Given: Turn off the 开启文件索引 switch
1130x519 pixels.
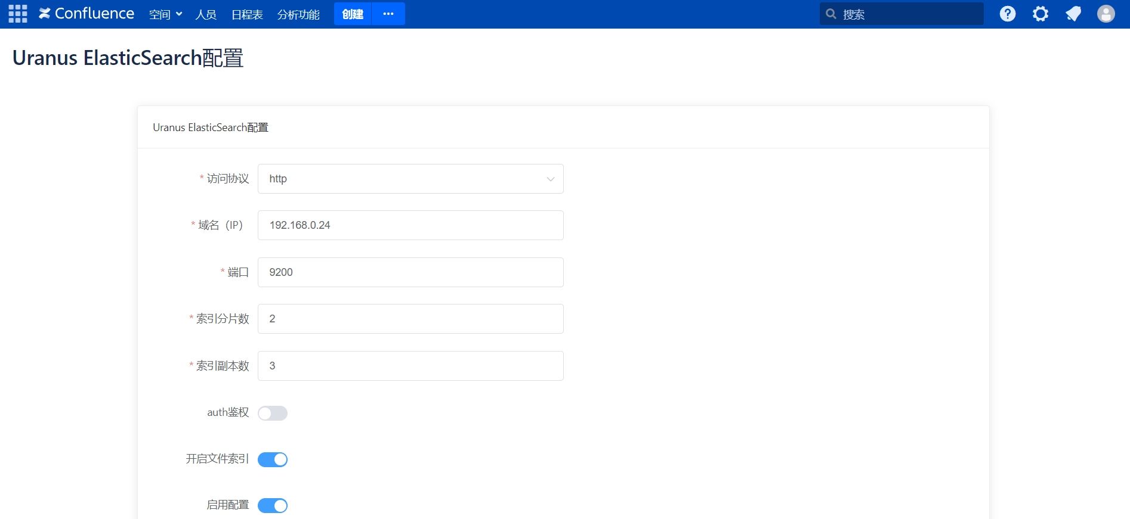Looking at the screenshot, I should (x=273, y=459).
